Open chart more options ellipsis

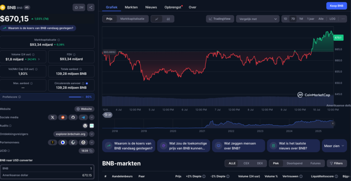(x=343, y=19)
